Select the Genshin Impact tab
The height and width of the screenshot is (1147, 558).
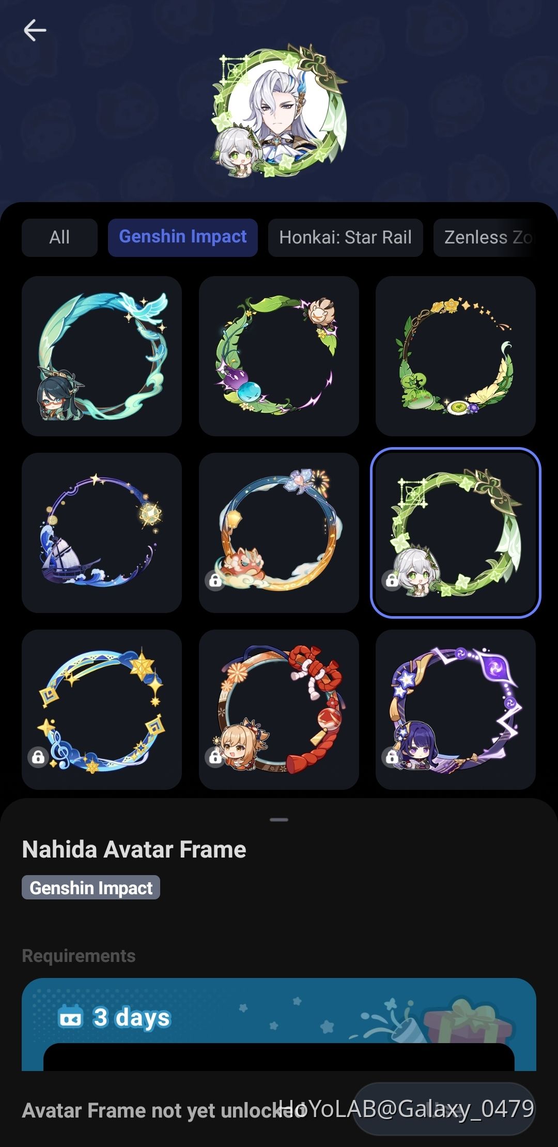click(x=183, y=238)
